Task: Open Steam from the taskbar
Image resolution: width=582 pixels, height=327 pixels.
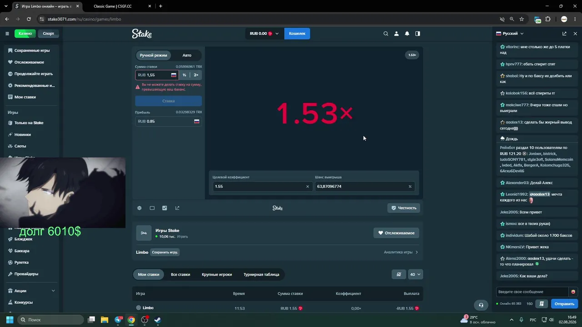Action: tap(157, 320)
